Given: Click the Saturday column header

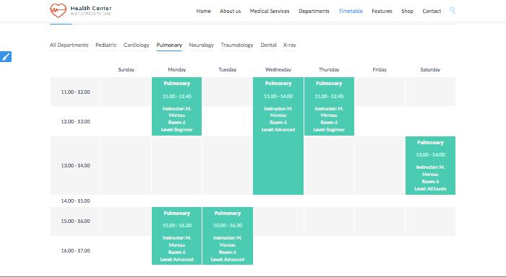Looking at the screenshot, I should click(430, 69).
